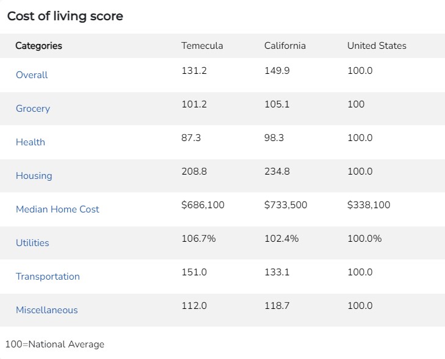Select California median home cost $733,500

click(286, 205)
